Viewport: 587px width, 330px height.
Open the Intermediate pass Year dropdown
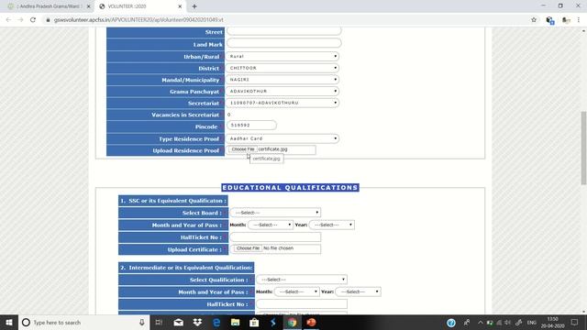click(359, 291)
